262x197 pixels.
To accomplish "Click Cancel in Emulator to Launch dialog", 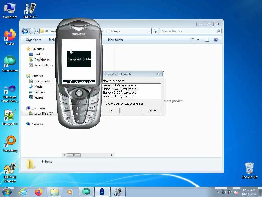I will [x=152, y=110].
